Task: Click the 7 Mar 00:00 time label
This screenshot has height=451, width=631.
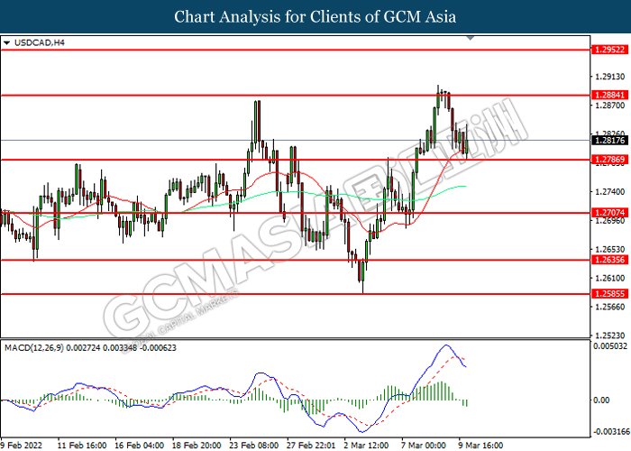Action: [424, 445]
